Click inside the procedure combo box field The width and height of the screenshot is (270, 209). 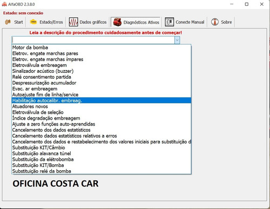click(93, 40)
